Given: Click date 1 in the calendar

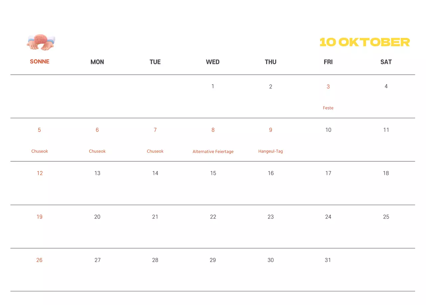Looking at the screenshot, I should coord(213,86).
